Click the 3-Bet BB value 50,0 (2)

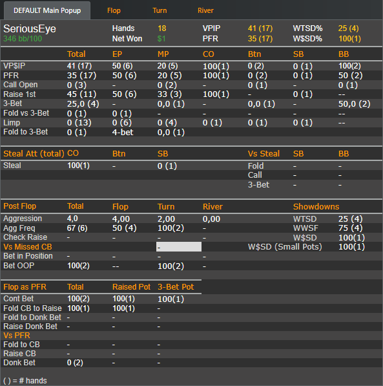pyautogui.click(x=354, y=104)
